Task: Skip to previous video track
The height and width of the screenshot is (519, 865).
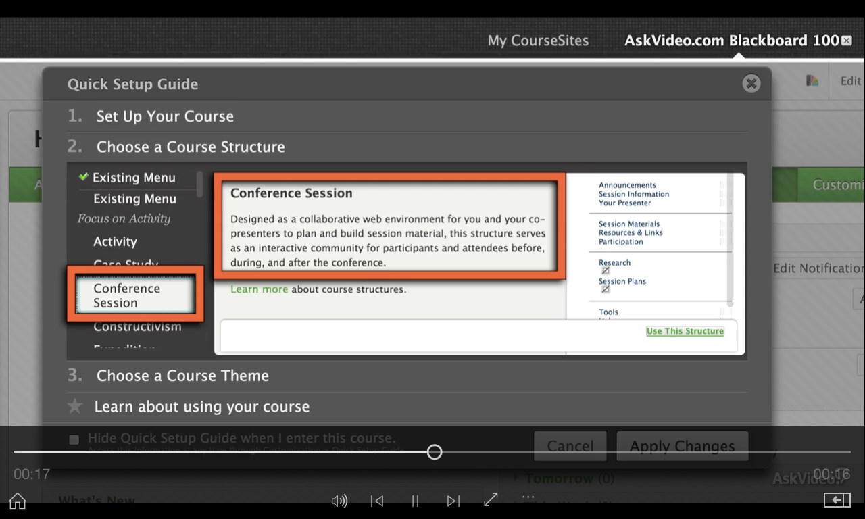Action: (377, 501)
